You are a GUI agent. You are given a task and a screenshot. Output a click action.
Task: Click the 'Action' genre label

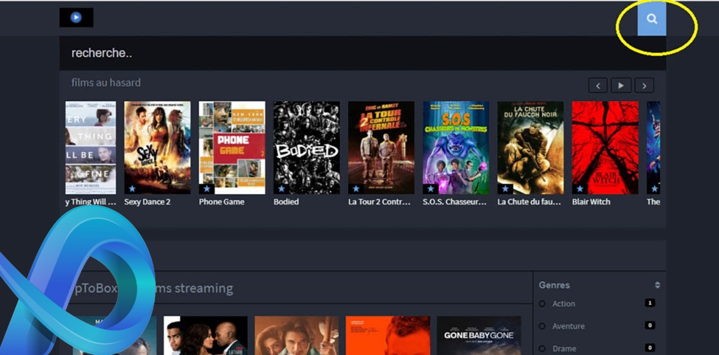[563, 303]
